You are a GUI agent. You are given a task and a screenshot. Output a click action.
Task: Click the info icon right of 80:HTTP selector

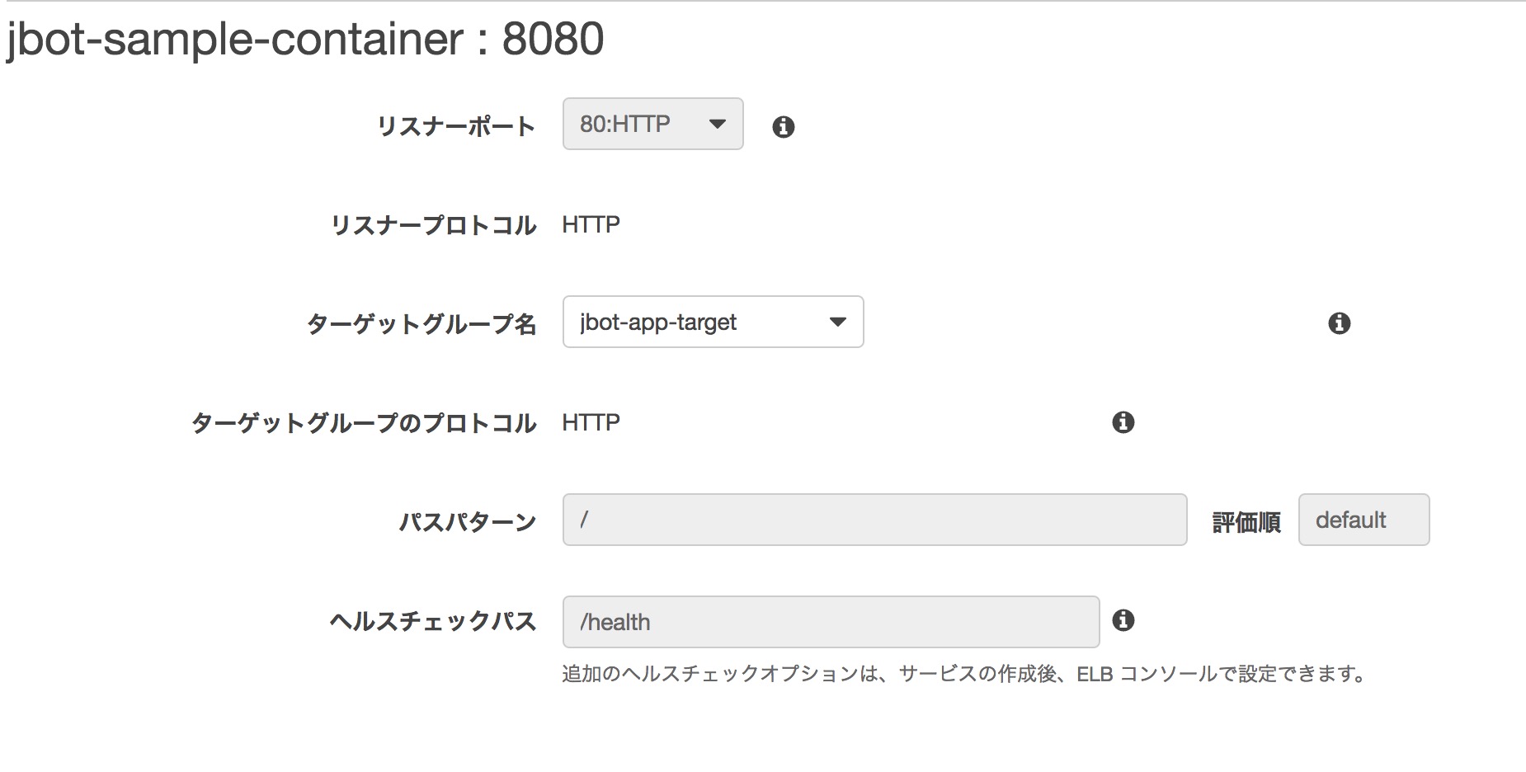coord(784,126)
